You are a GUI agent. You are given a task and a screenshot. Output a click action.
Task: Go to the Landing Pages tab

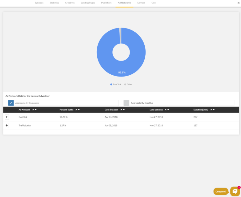[88, 3]
